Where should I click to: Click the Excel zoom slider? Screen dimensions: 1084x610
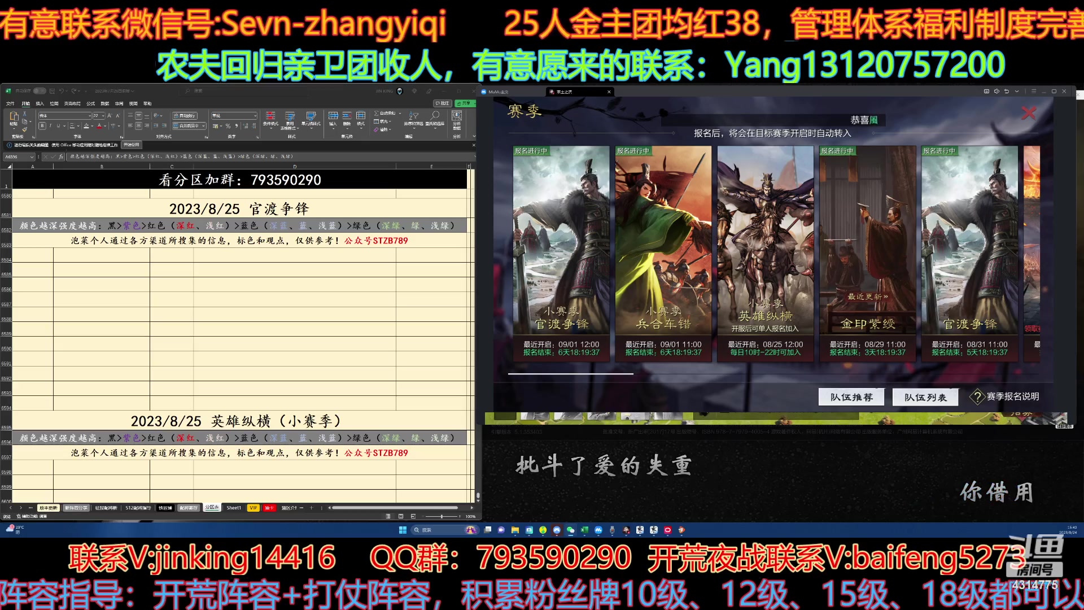click(x=442, y=516)
